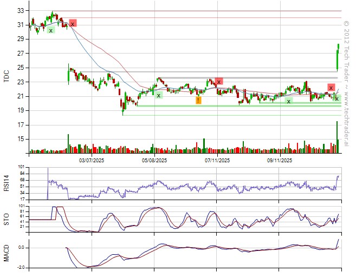Click the red x signal marker near 31

pyautogui.click(x=73, y=23)
